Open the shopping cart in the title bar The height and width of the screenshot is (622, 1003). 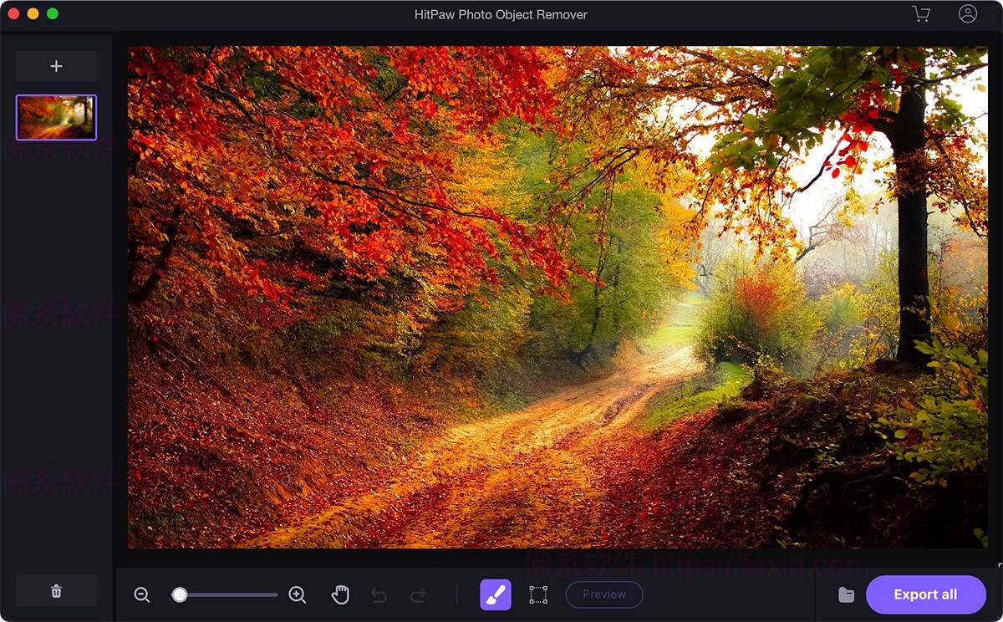coord(920,13)
